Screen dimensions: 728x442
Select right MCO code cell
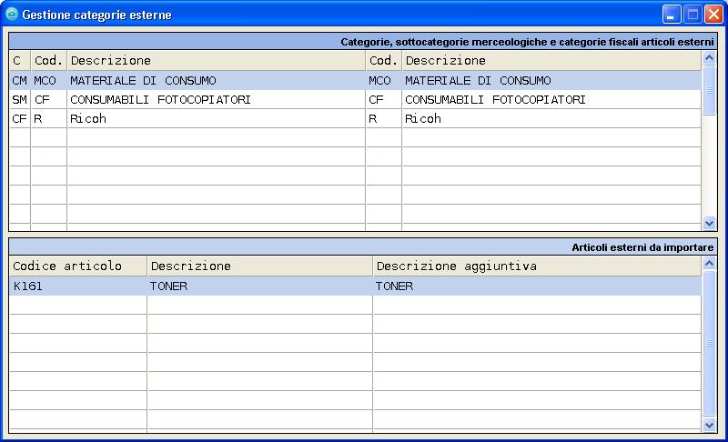tap(383, 81)
